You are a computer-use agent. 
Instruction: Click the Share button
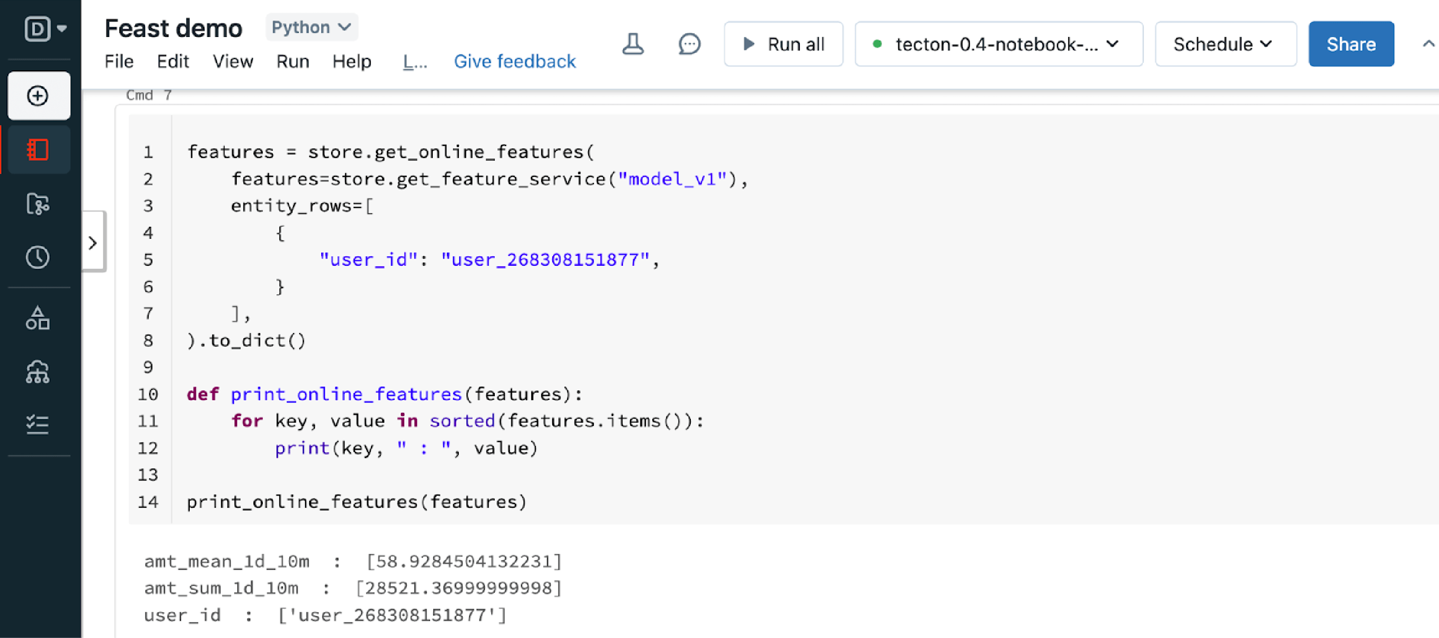click(1351, 43)
